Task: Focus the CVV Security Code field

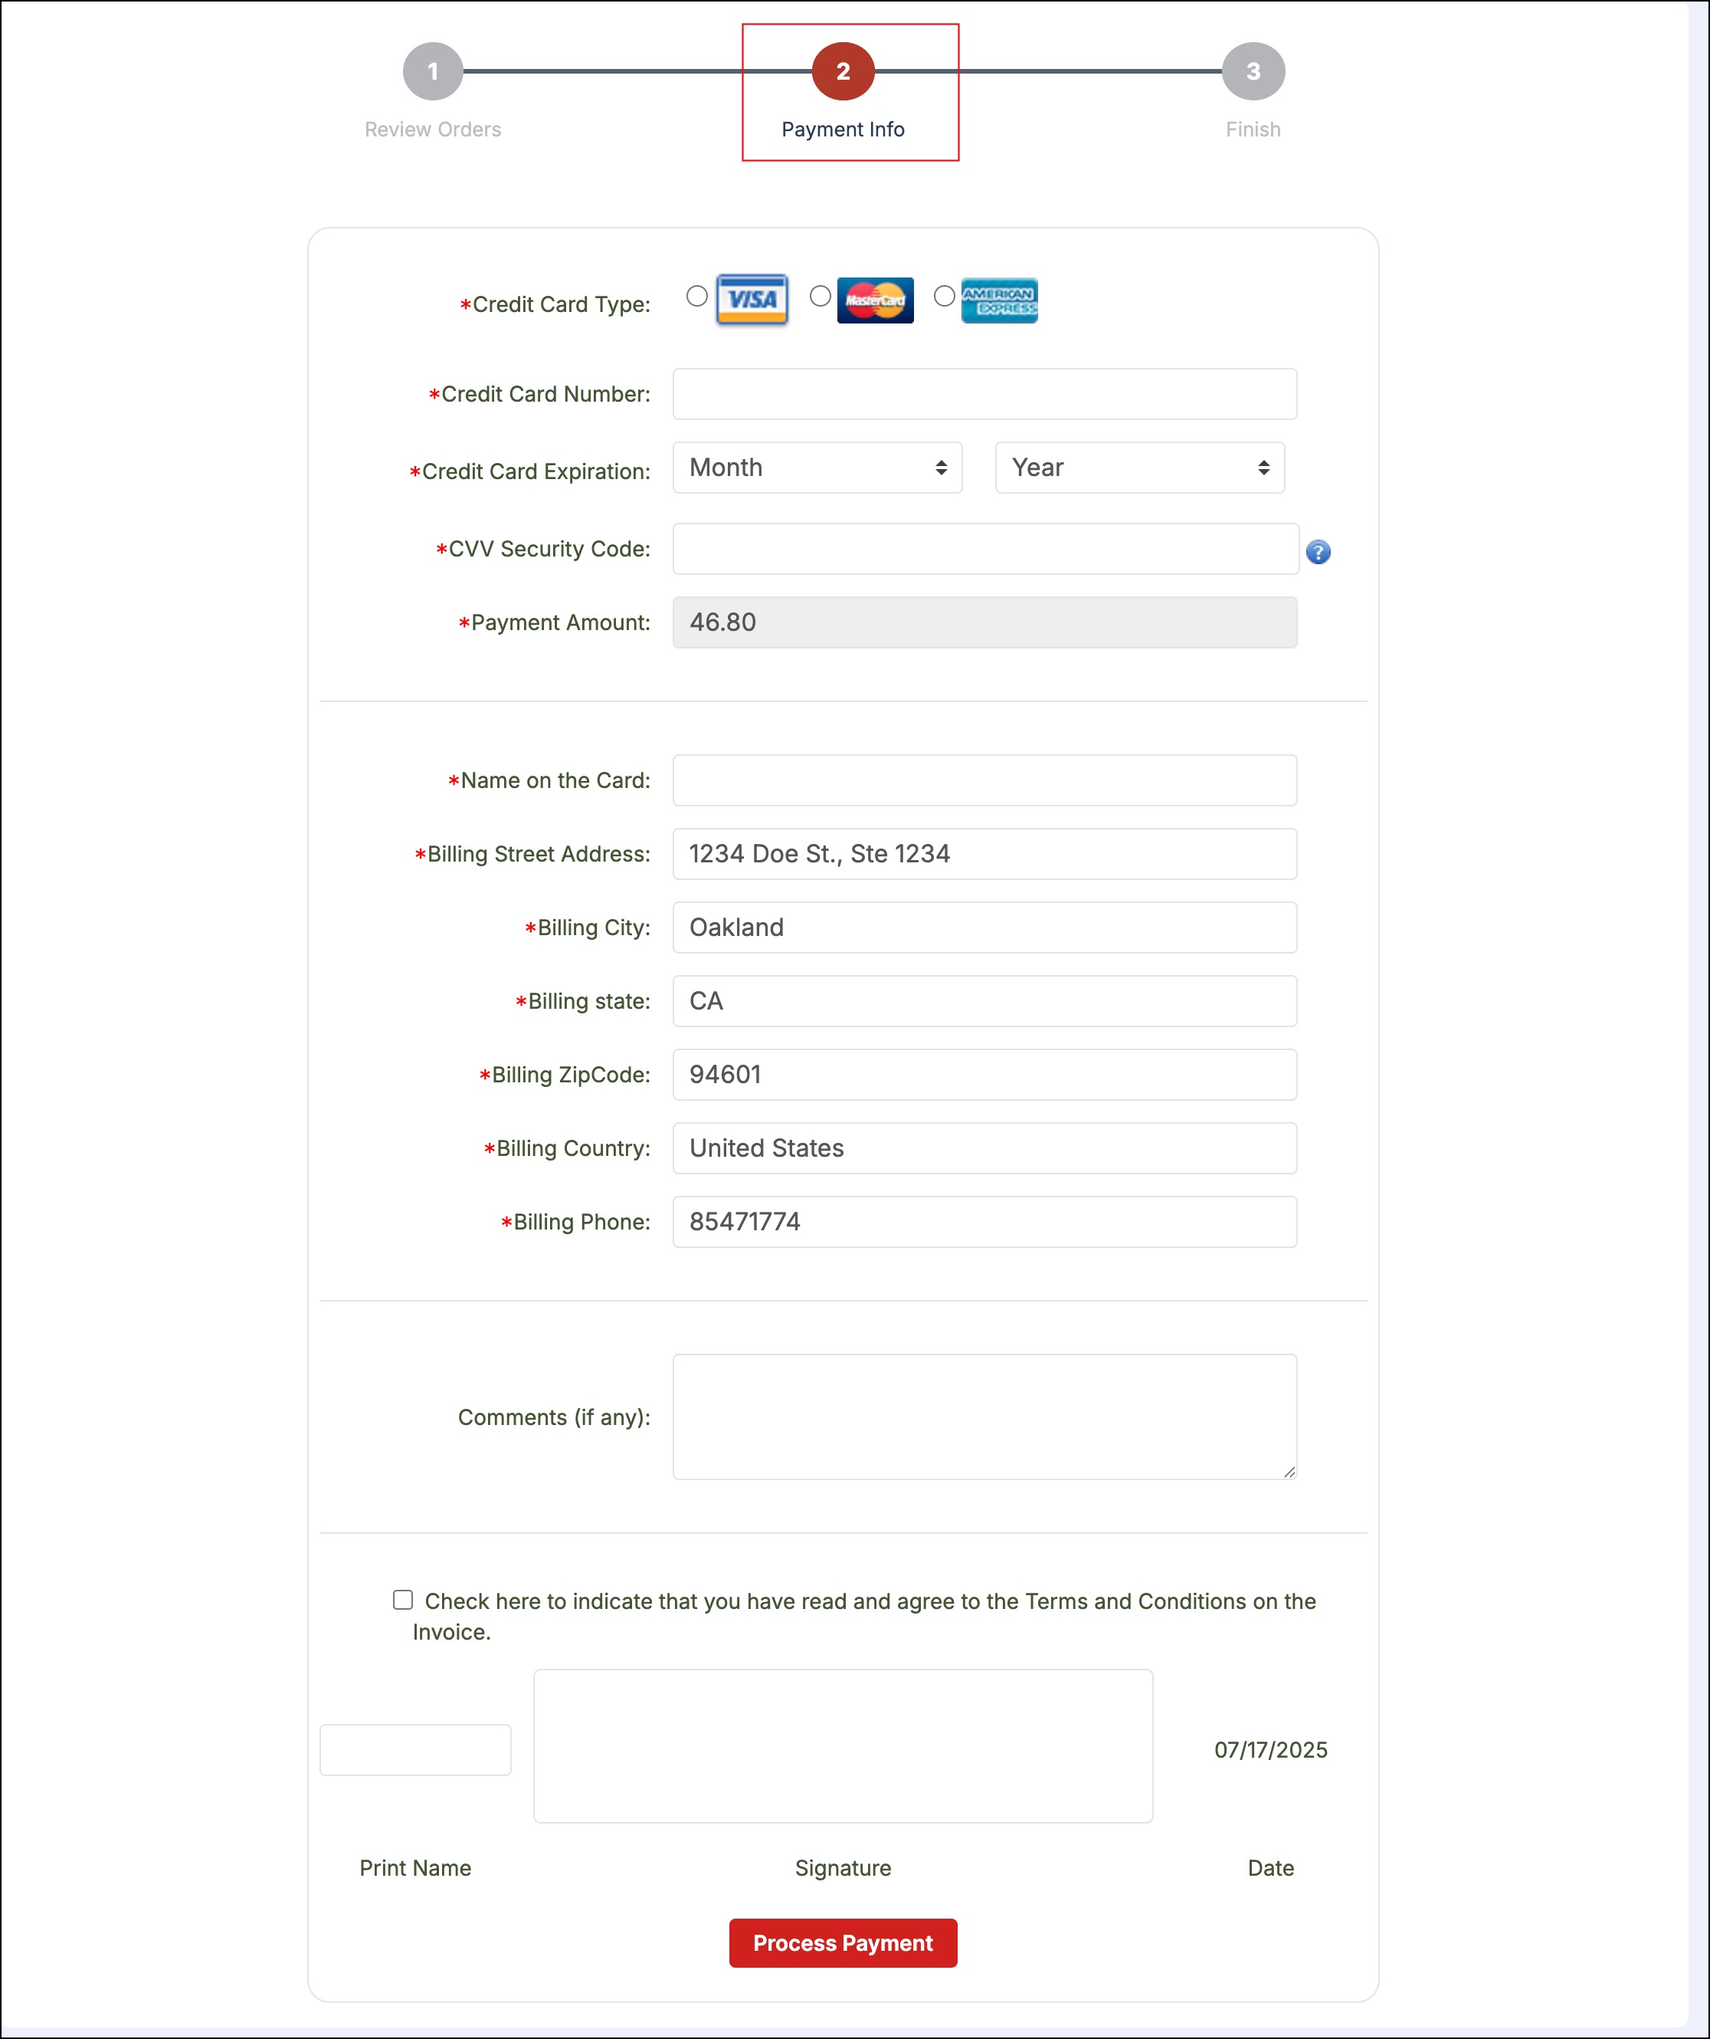Action: [x=986, y=549]
